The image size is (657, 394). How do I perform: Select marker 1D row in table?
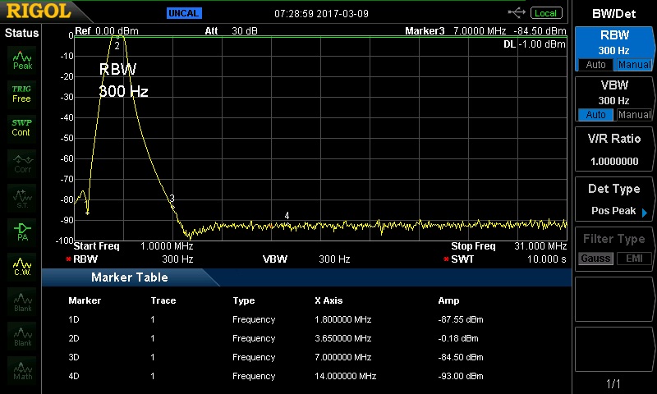[276, 319]
